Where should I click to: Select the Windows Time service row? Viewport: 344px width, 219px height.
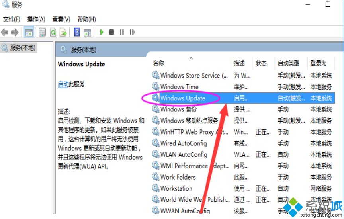click(x=243, y=87)
